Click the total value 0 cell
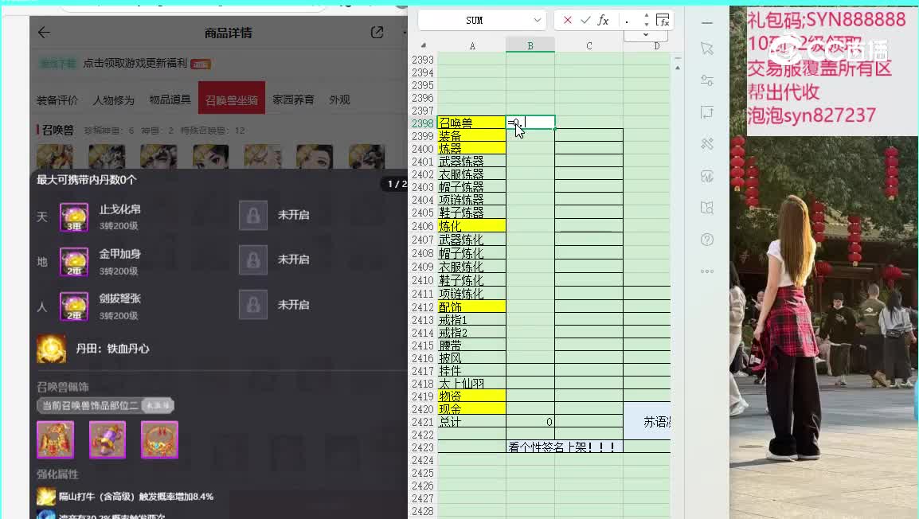This screenshot has height=519, width=919. pyautogui.click(x=530, y=422)
